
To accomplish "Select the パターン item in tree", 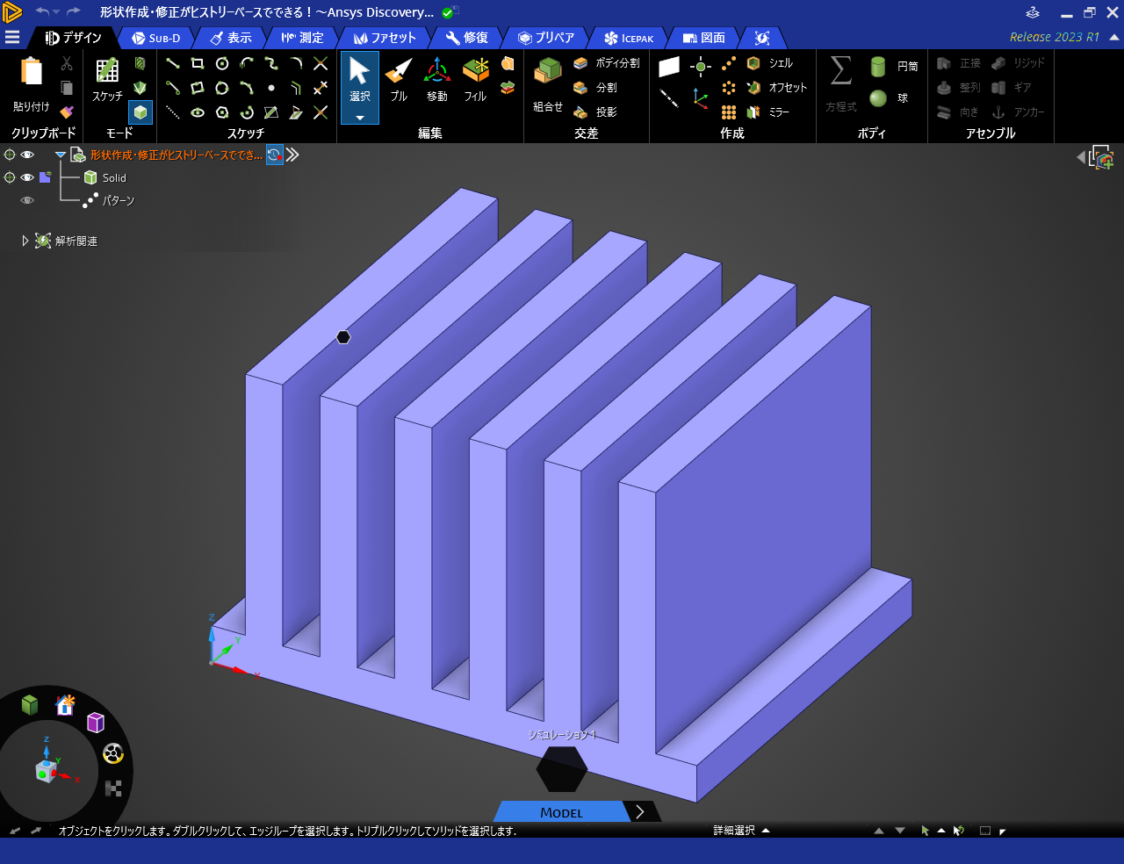I will [119, 200].
